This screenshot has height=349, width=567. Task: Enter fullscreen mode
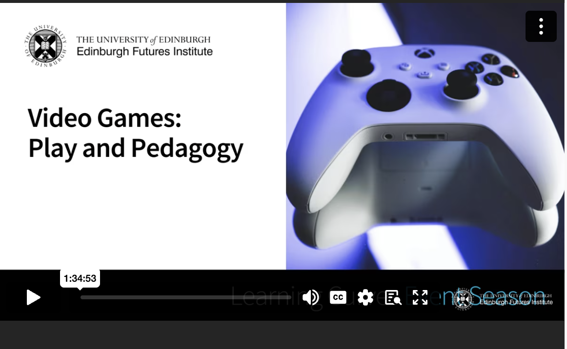click(420, 297)
